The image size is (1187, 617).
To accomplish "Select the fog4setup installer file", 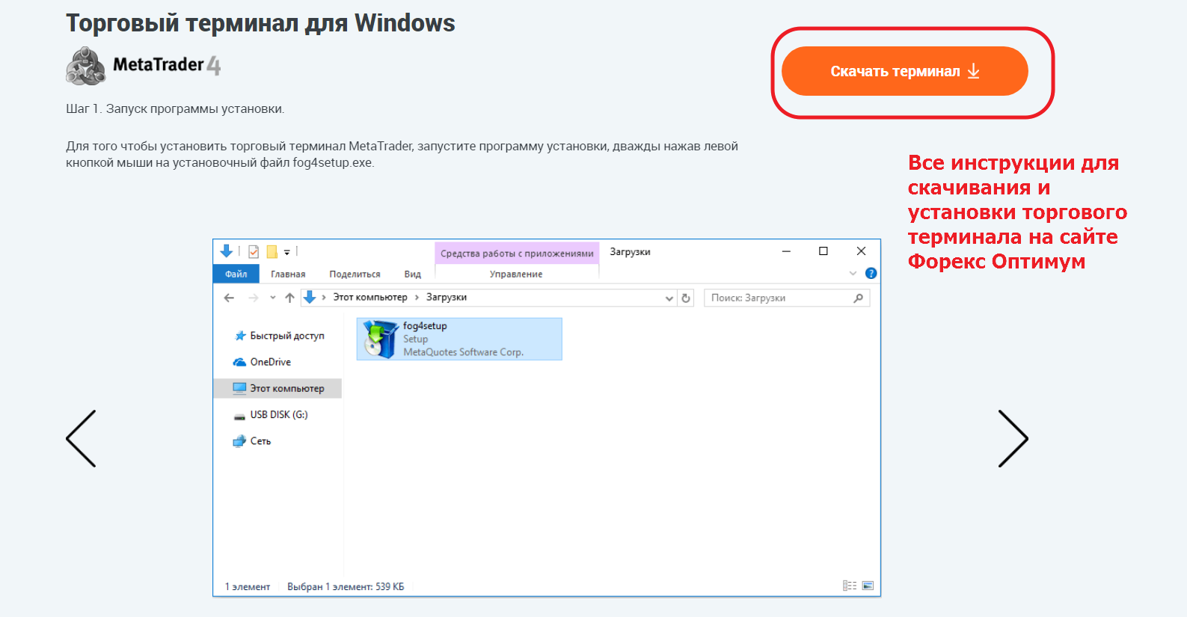I will 459,339.
